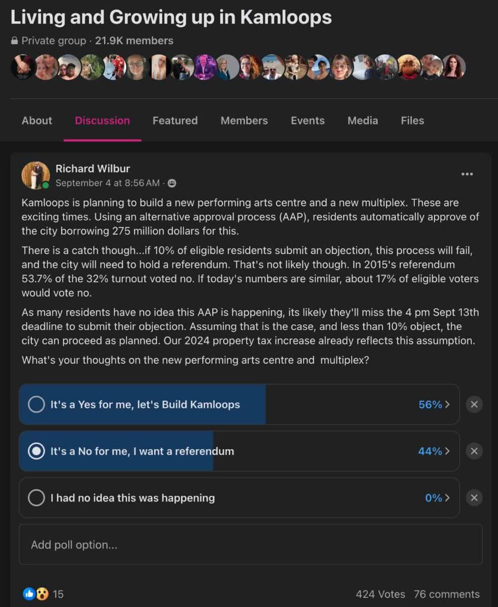Expand voters list for the 0% result
Screen dimensions: 498x607
click(x=437, y=498)
